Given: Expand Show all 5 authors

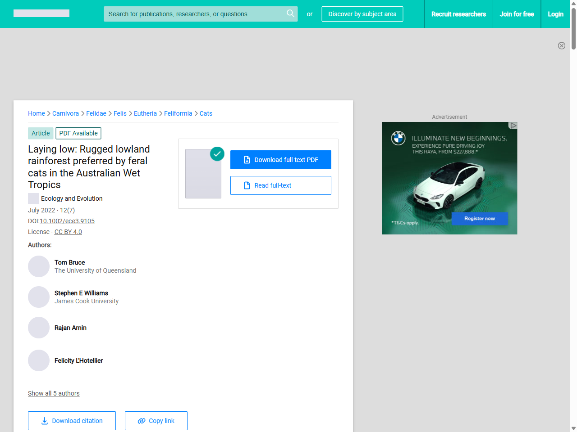Looking at the screenshot, I should [x=54, y=393].
